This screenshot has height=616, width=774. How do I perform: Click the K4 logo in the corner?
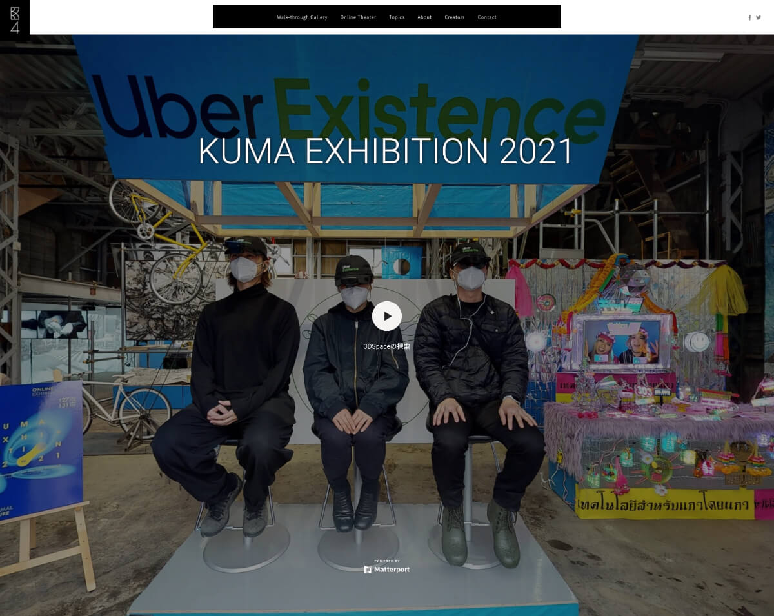click(x=15, y=17)
